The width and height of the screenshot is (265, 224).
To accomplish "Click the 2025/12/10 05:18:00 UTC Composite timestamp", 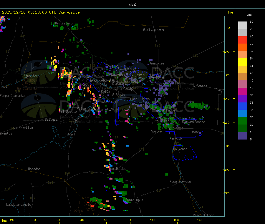I will point(41,12).
